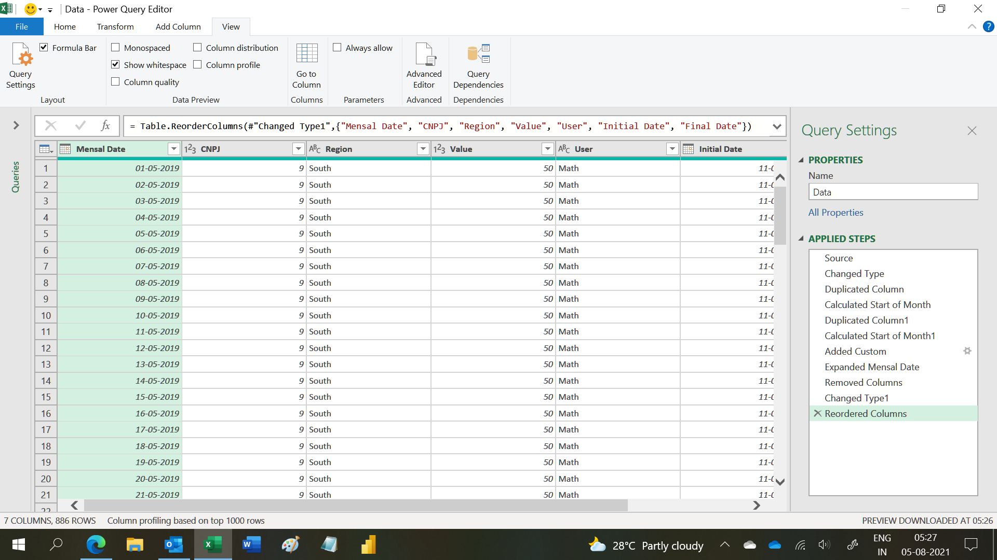The image size is (997, 560).
Task: Close the Query Settings pane
Action: point(972,131)
